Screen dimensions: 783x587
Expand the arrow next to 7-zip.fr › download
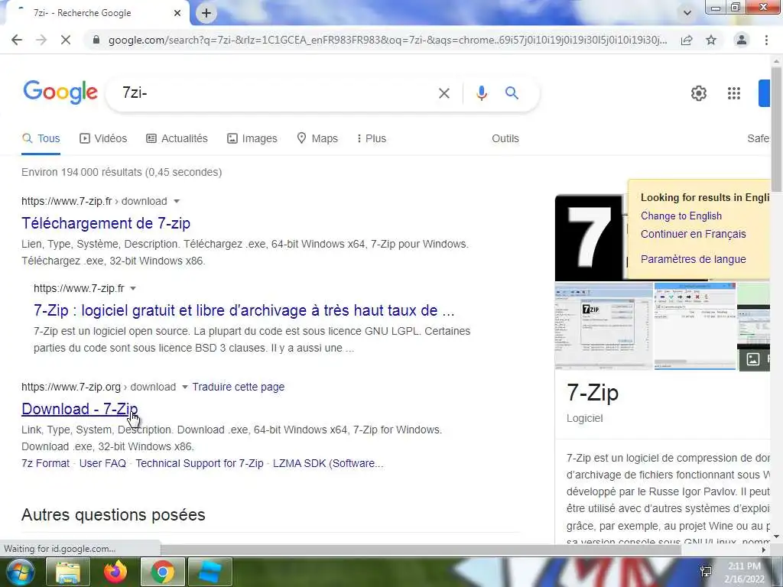[177, 202]
